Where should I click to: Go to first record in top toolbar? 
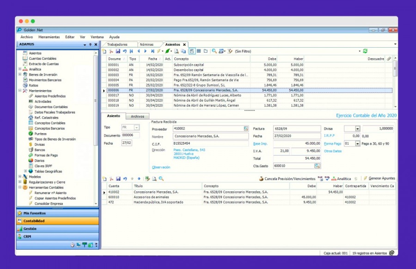click(132, 51)
